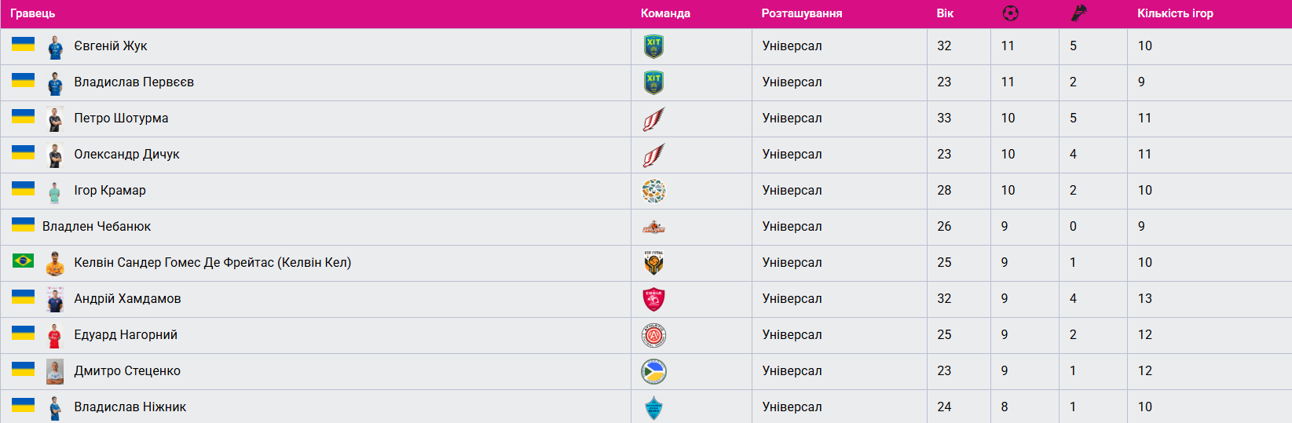Click the blue crest beside Владислав Ніжник
The height and width of the screenshot is (423, 1292).
(653, 407)
